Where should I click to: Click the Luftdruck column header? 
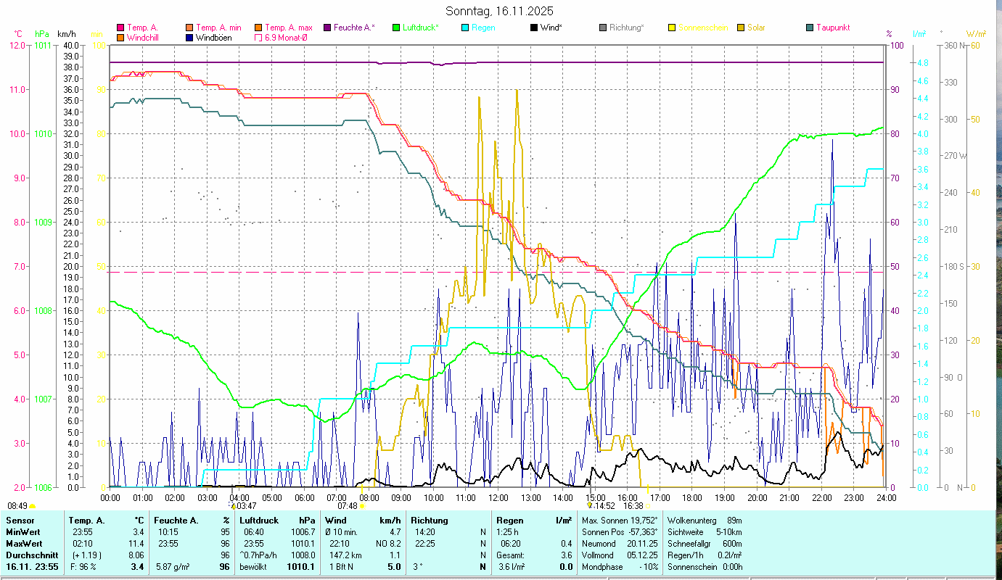[260, 520]
